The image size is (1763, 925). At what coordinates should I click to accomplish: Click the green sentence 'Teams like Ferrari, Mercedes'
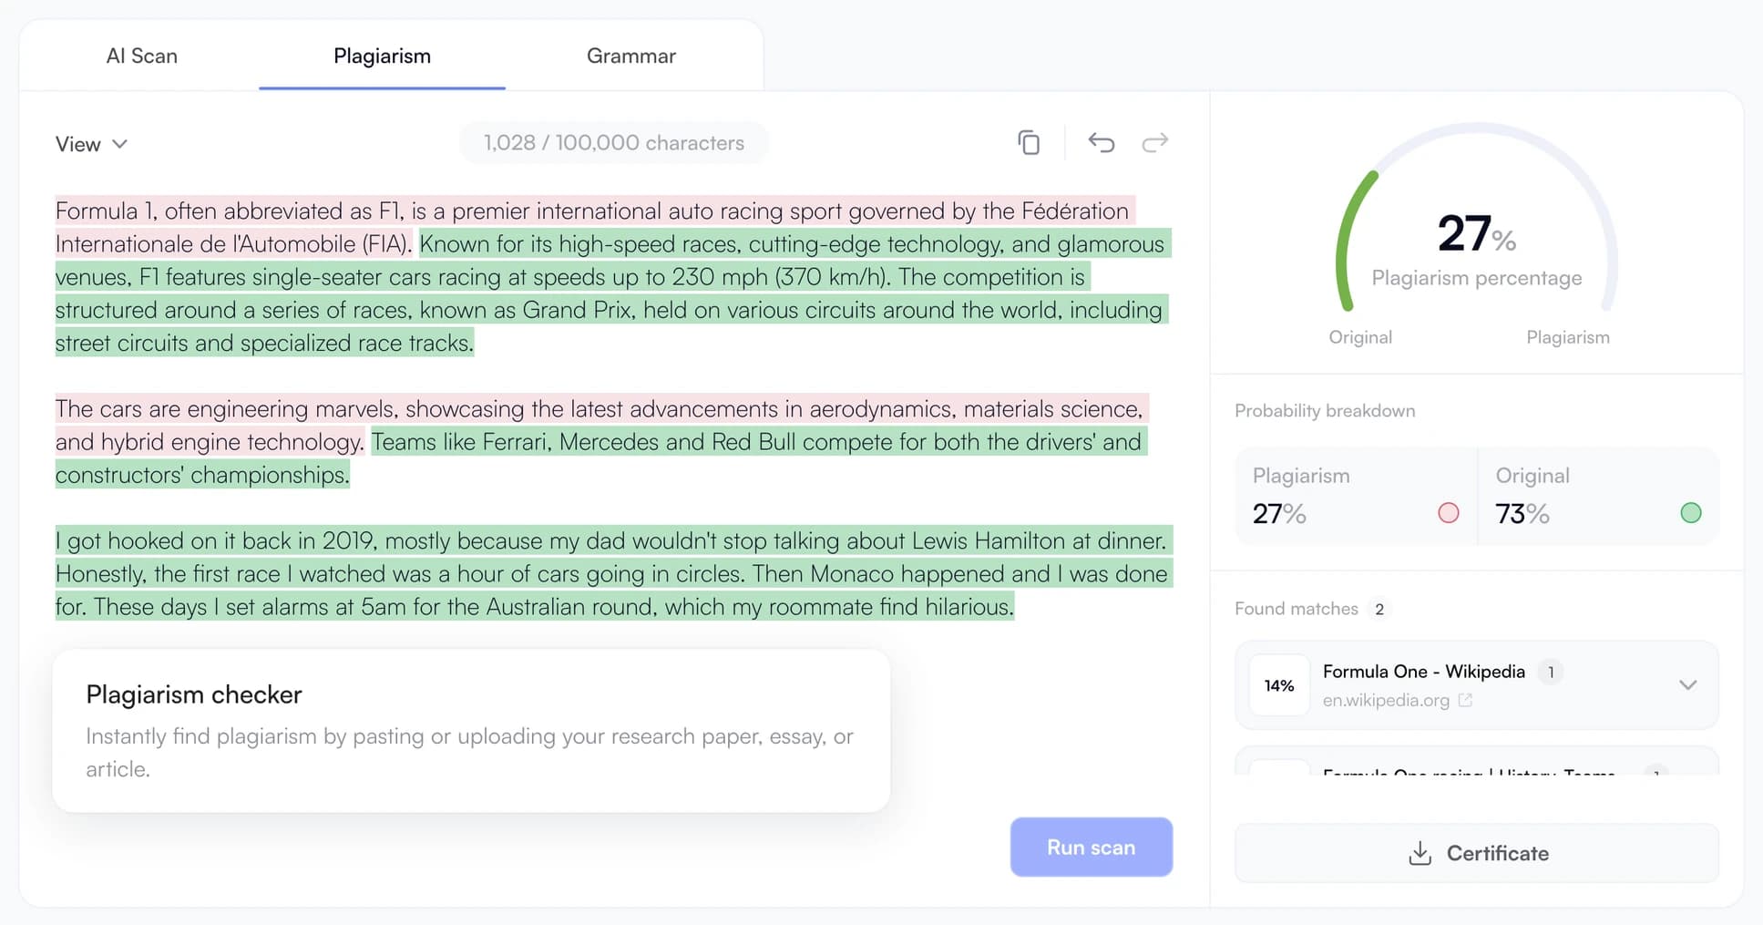[600, 458]
